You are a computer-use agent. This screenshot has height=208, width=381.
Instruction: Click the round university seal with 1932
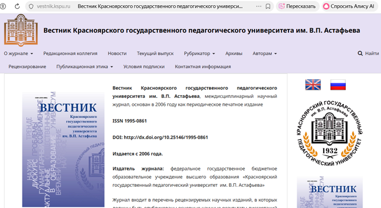(x=330, y=133)
